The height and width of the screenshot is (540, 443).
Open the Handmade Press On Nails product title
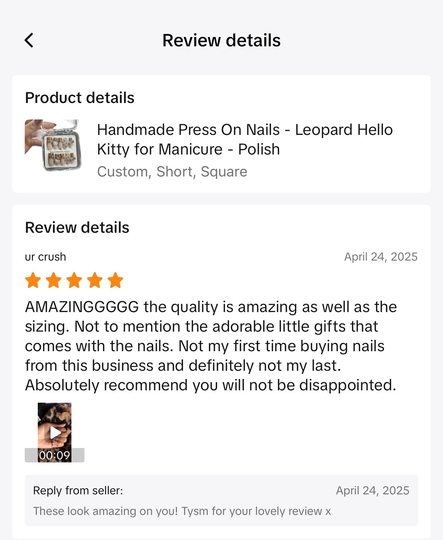(x=245, y=139)
